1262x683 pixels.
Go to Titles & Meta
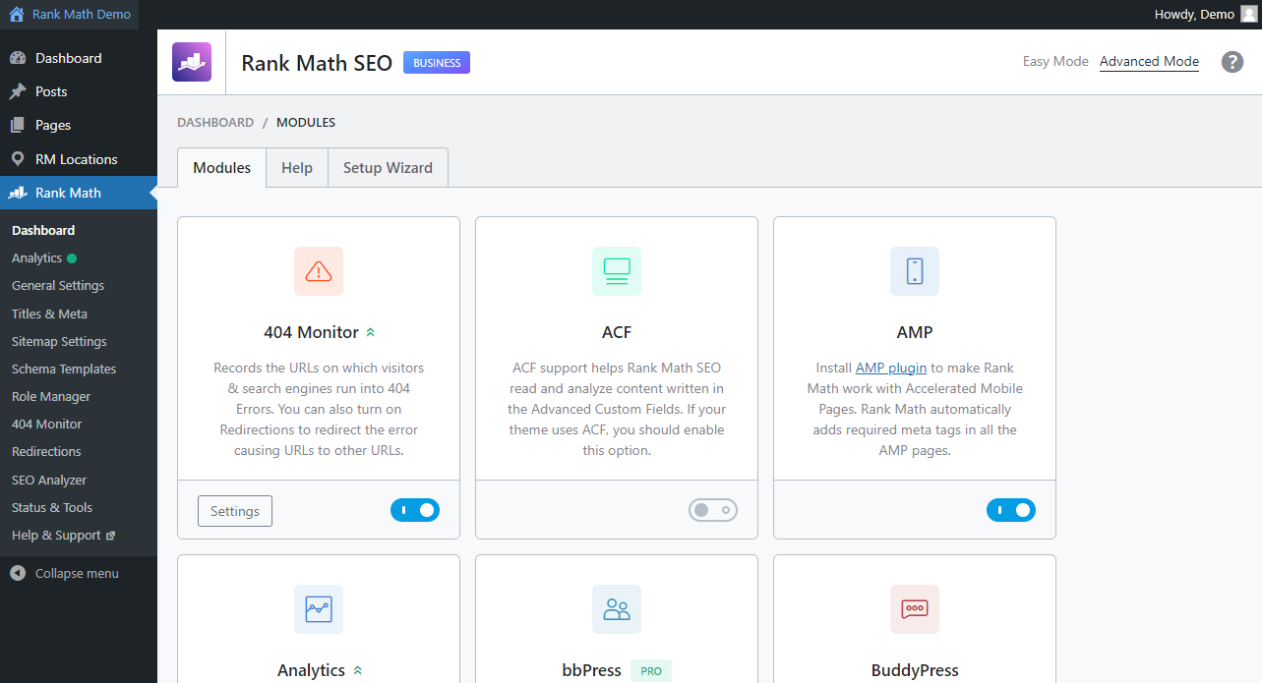(49, 313)
